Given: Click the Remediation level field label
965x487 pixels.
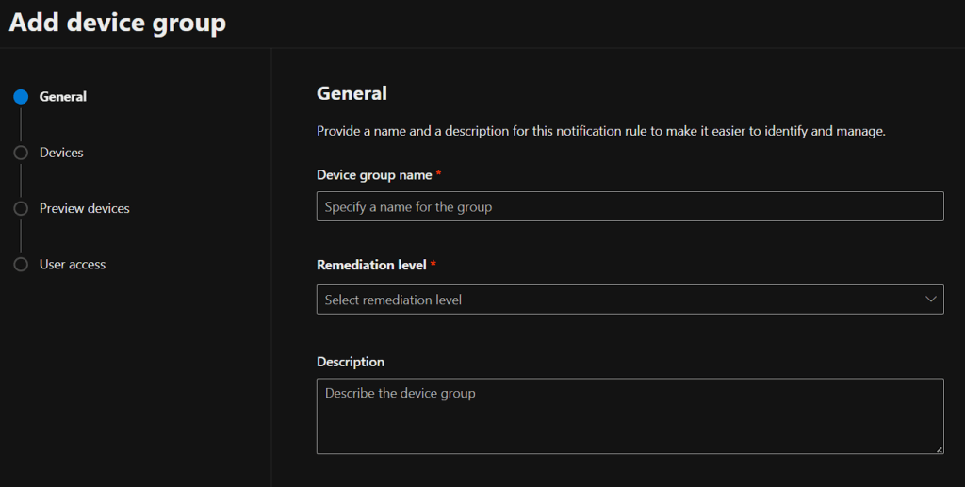Looking at the screenshot, I should [x=371, y=265].
